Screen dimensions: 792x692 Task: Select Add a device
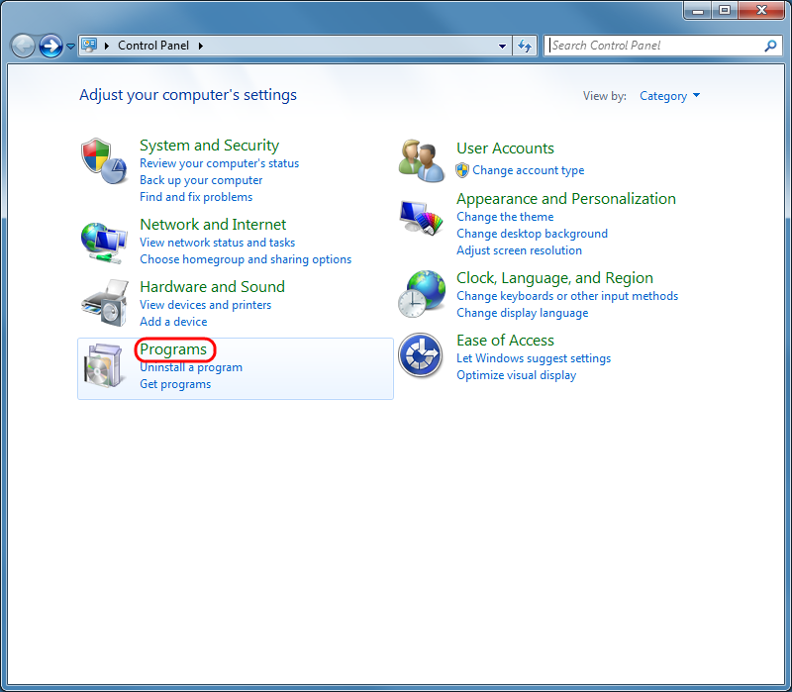(x=173, y=322)
